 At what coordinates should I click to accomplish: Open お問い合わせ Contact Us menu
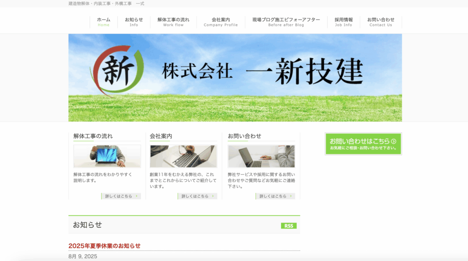pyautogui.click(x=381, y=22)
